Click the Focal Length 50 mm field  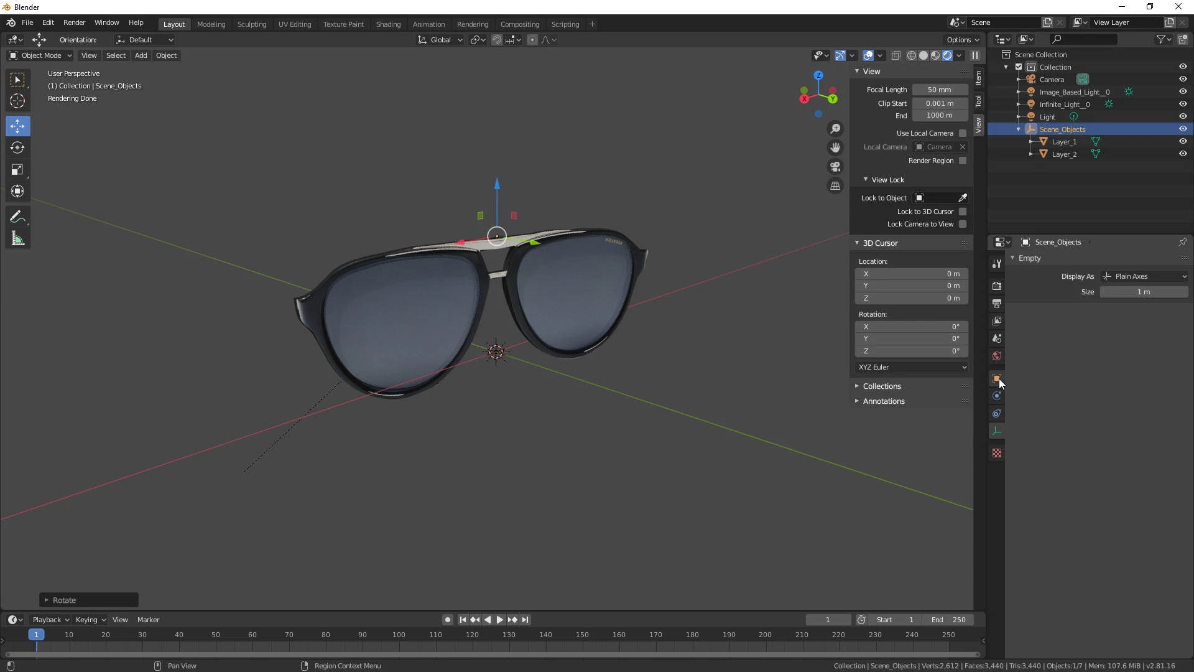click(x=939, y=90)
